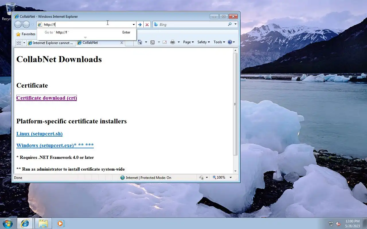367x229 pixels.
Task: Expand the address bar autocomplete dropdown
Action: pos(134,25)
